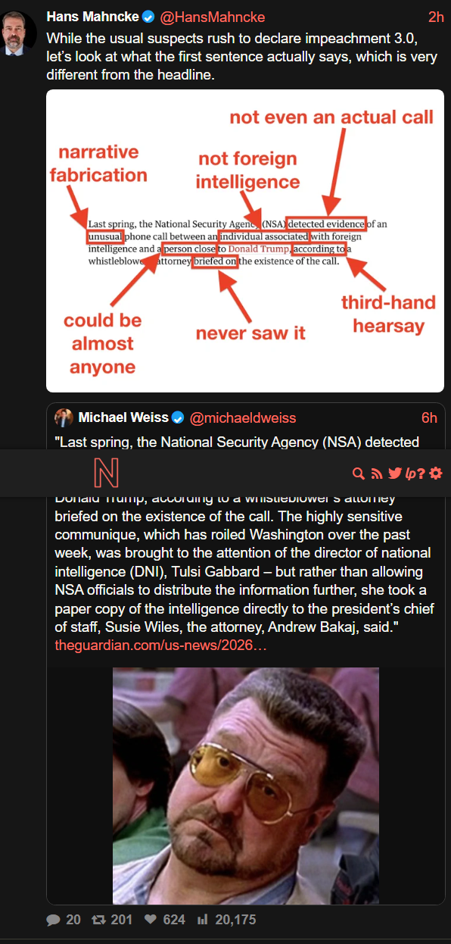Viewport: 451px width, 944px height.
Task: Open the about question-mark icon
Action: [x=421, y=474]
